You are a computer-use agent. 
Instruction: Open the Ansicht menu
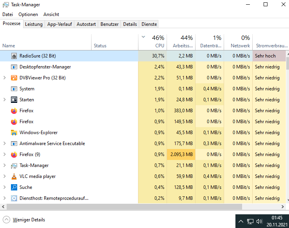coord(51,14)
